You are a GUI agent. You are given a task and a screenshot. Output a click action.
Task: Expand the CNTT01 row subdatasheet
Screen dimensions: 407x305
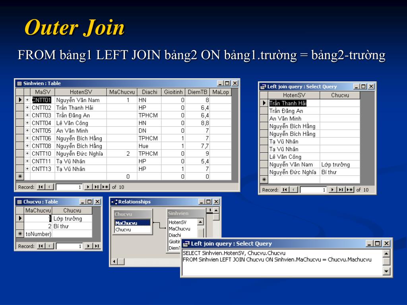(27, 100)
